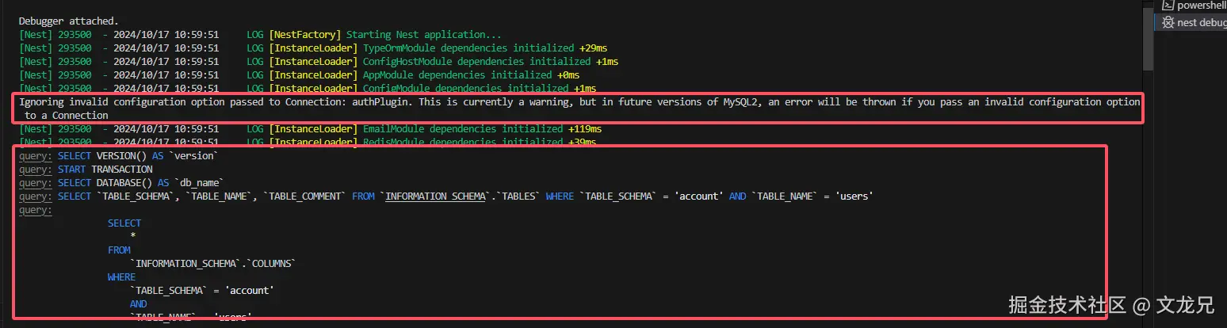Click `INFORMATION_SCHEMA`.`COLUMNS` in the indented query
The height and width of the screenshot is (328, 1227).
click(212, 264)
